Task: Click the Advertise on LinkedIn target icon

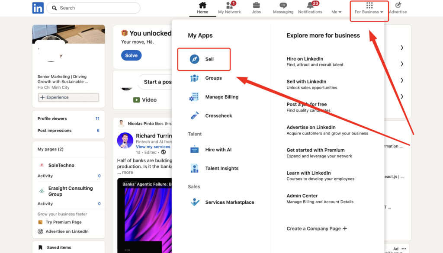Action: [40, 231]
